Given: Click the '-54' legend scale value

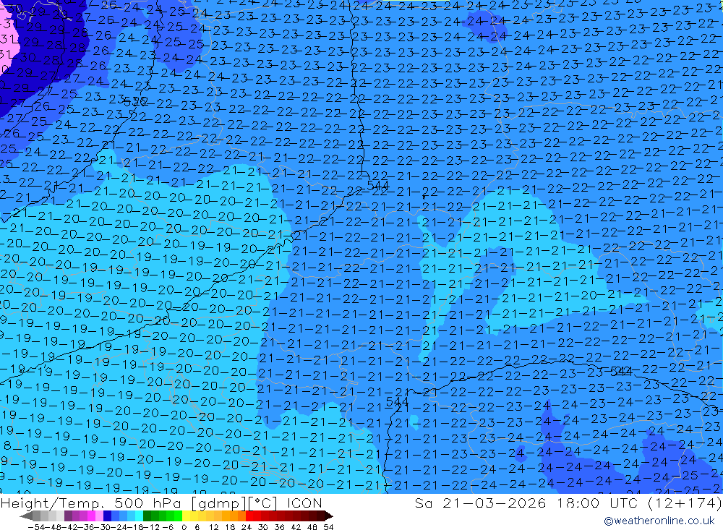Looking at the screenshot, I should point(37,527).
